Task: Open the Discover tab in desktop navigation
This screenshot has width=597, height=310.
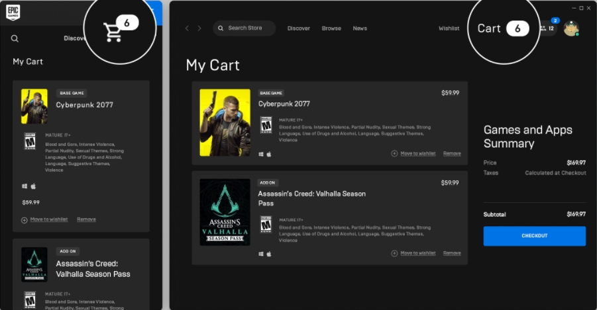Action: (299, 28)
